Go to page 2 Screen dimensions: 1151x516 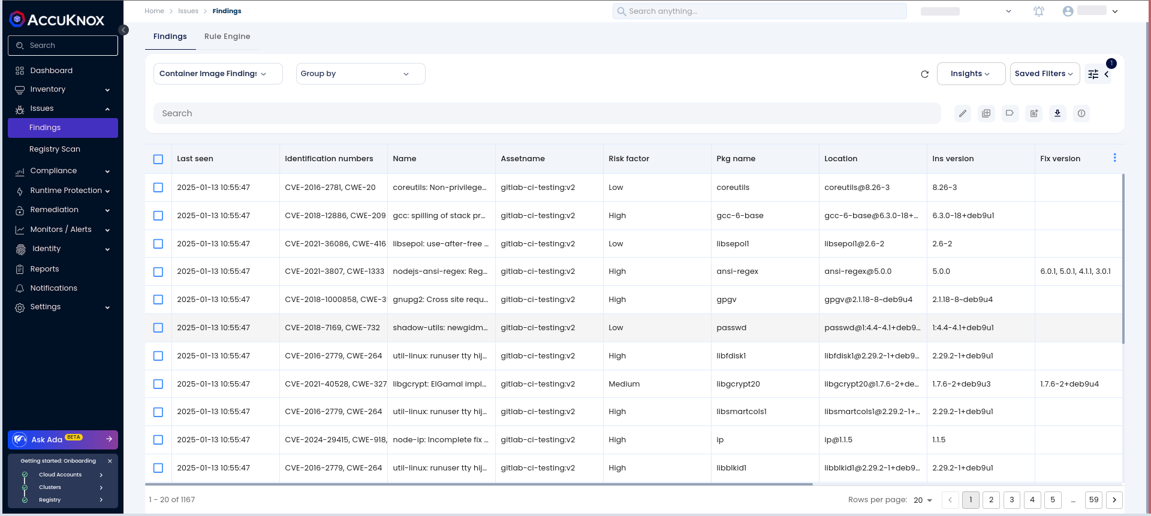point(992,500)
